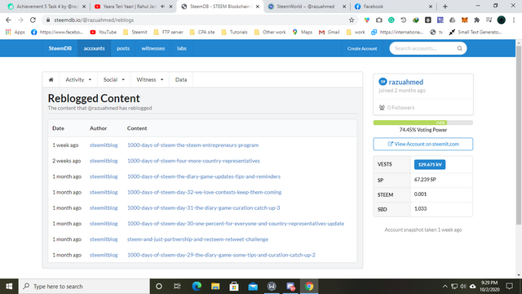Click the search magnifier in SteemDB search box
The image size is (522, 294).
(459, 49)
